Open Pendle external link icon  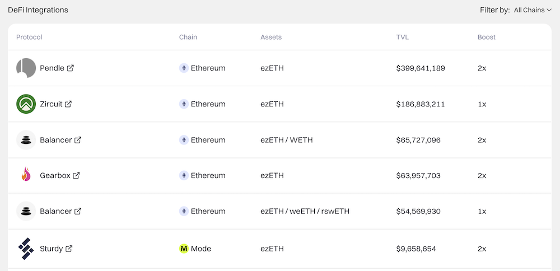71,68
